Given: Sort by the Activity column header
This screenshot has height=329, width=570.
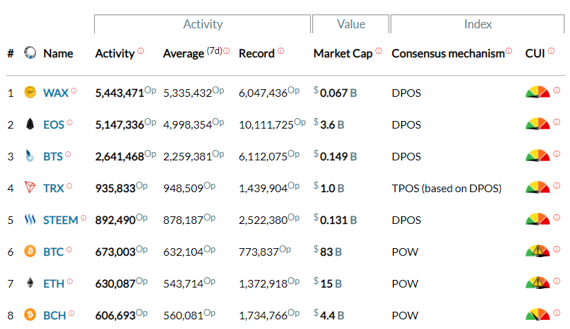Looking at the screenshot, I should 114,54.
